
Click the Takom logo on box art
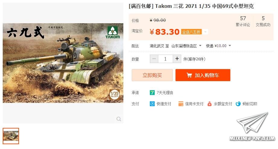112,33
